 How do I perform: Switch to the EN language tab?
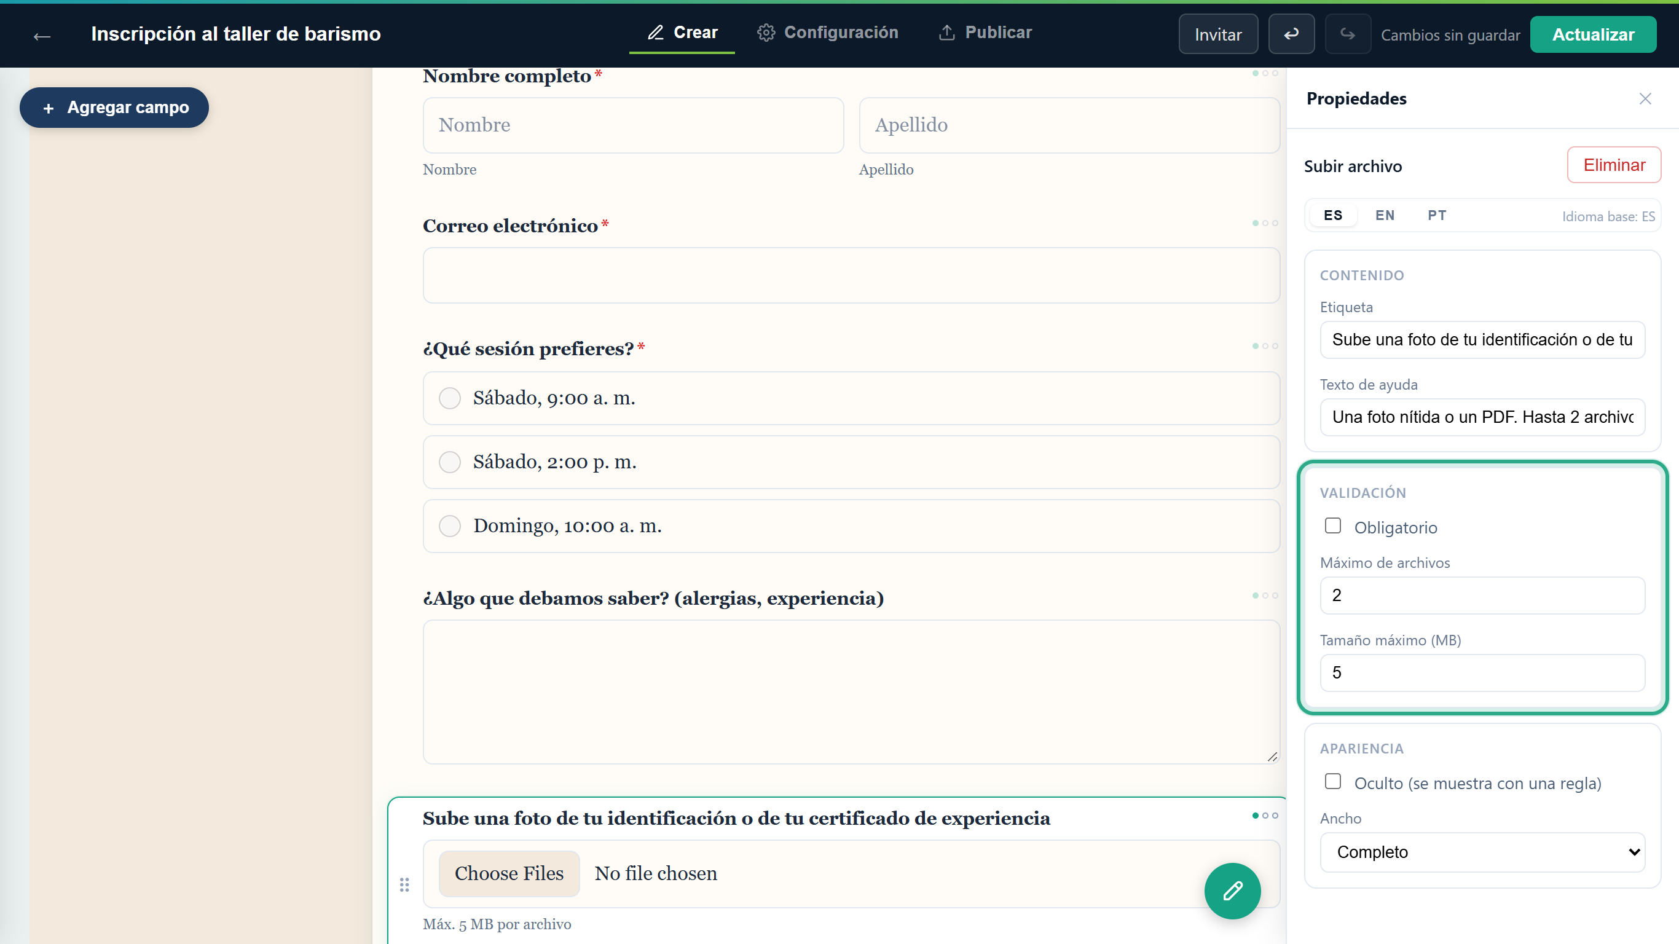[1385, 215]
